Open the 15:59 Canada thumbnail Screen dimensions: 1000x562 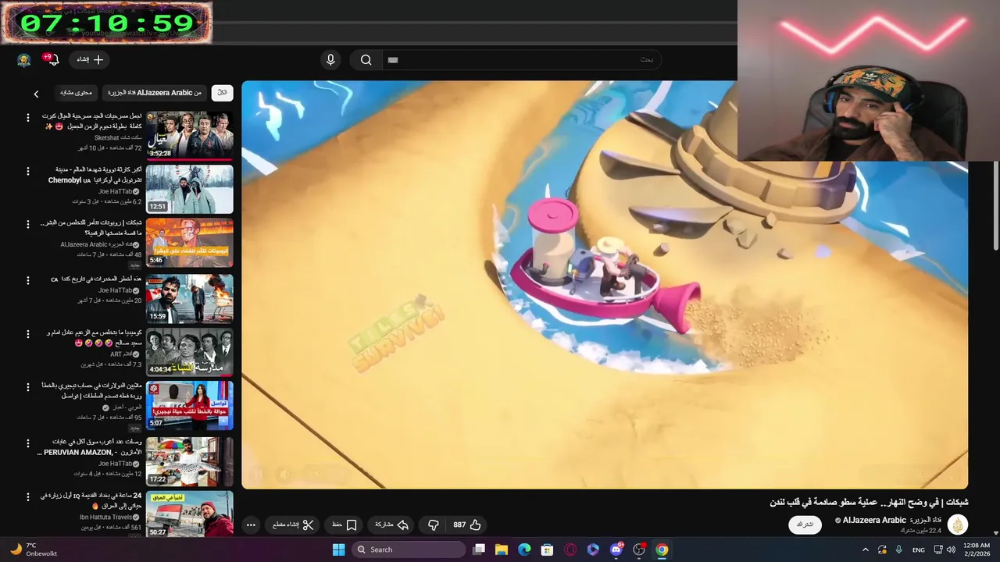[189, 298]
